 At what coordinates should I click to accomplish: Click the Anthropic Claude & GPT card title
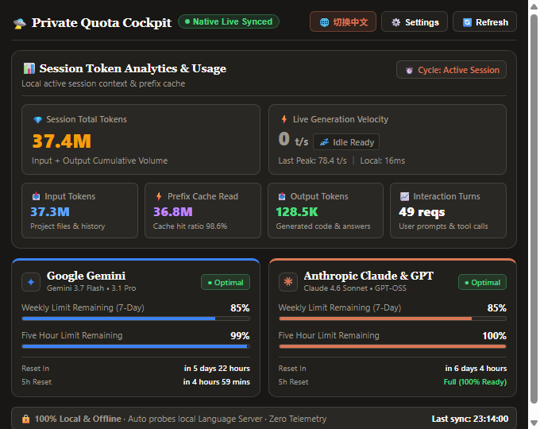pos(368,276)
